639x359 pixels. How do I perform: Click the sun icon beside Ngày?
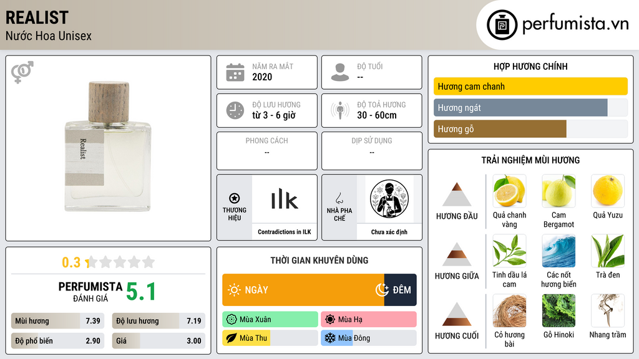(234, 290)
